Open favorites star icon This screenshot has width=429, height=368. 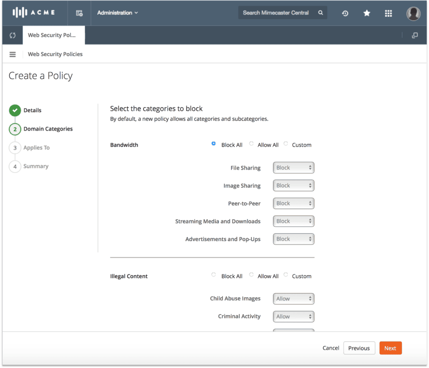(367, 13)
